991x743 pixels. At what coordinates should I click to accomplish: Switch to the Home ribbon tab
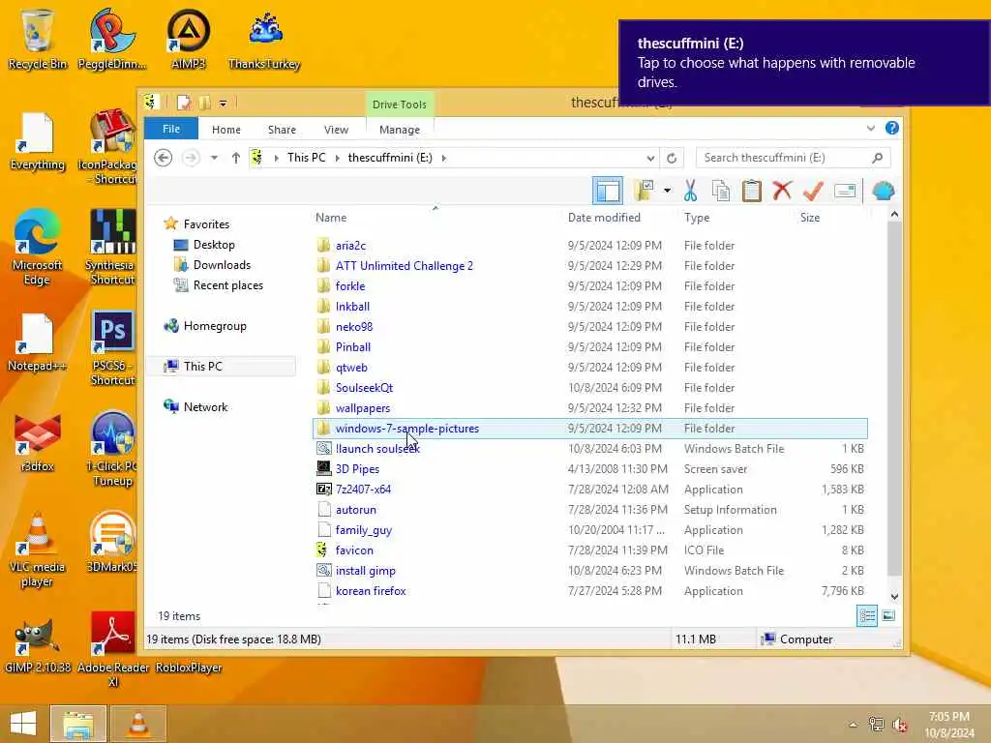pos(226,130)
